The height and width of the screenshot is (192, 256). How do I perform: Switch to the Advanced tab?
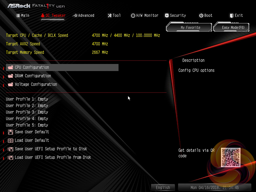(83, 15)
